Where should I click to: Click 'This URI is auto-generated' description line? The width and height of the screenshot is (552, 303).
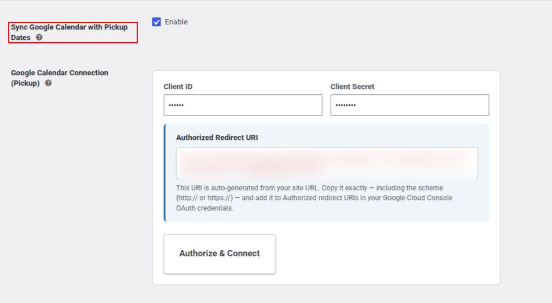pyautogui.click(x=309, y=188)
